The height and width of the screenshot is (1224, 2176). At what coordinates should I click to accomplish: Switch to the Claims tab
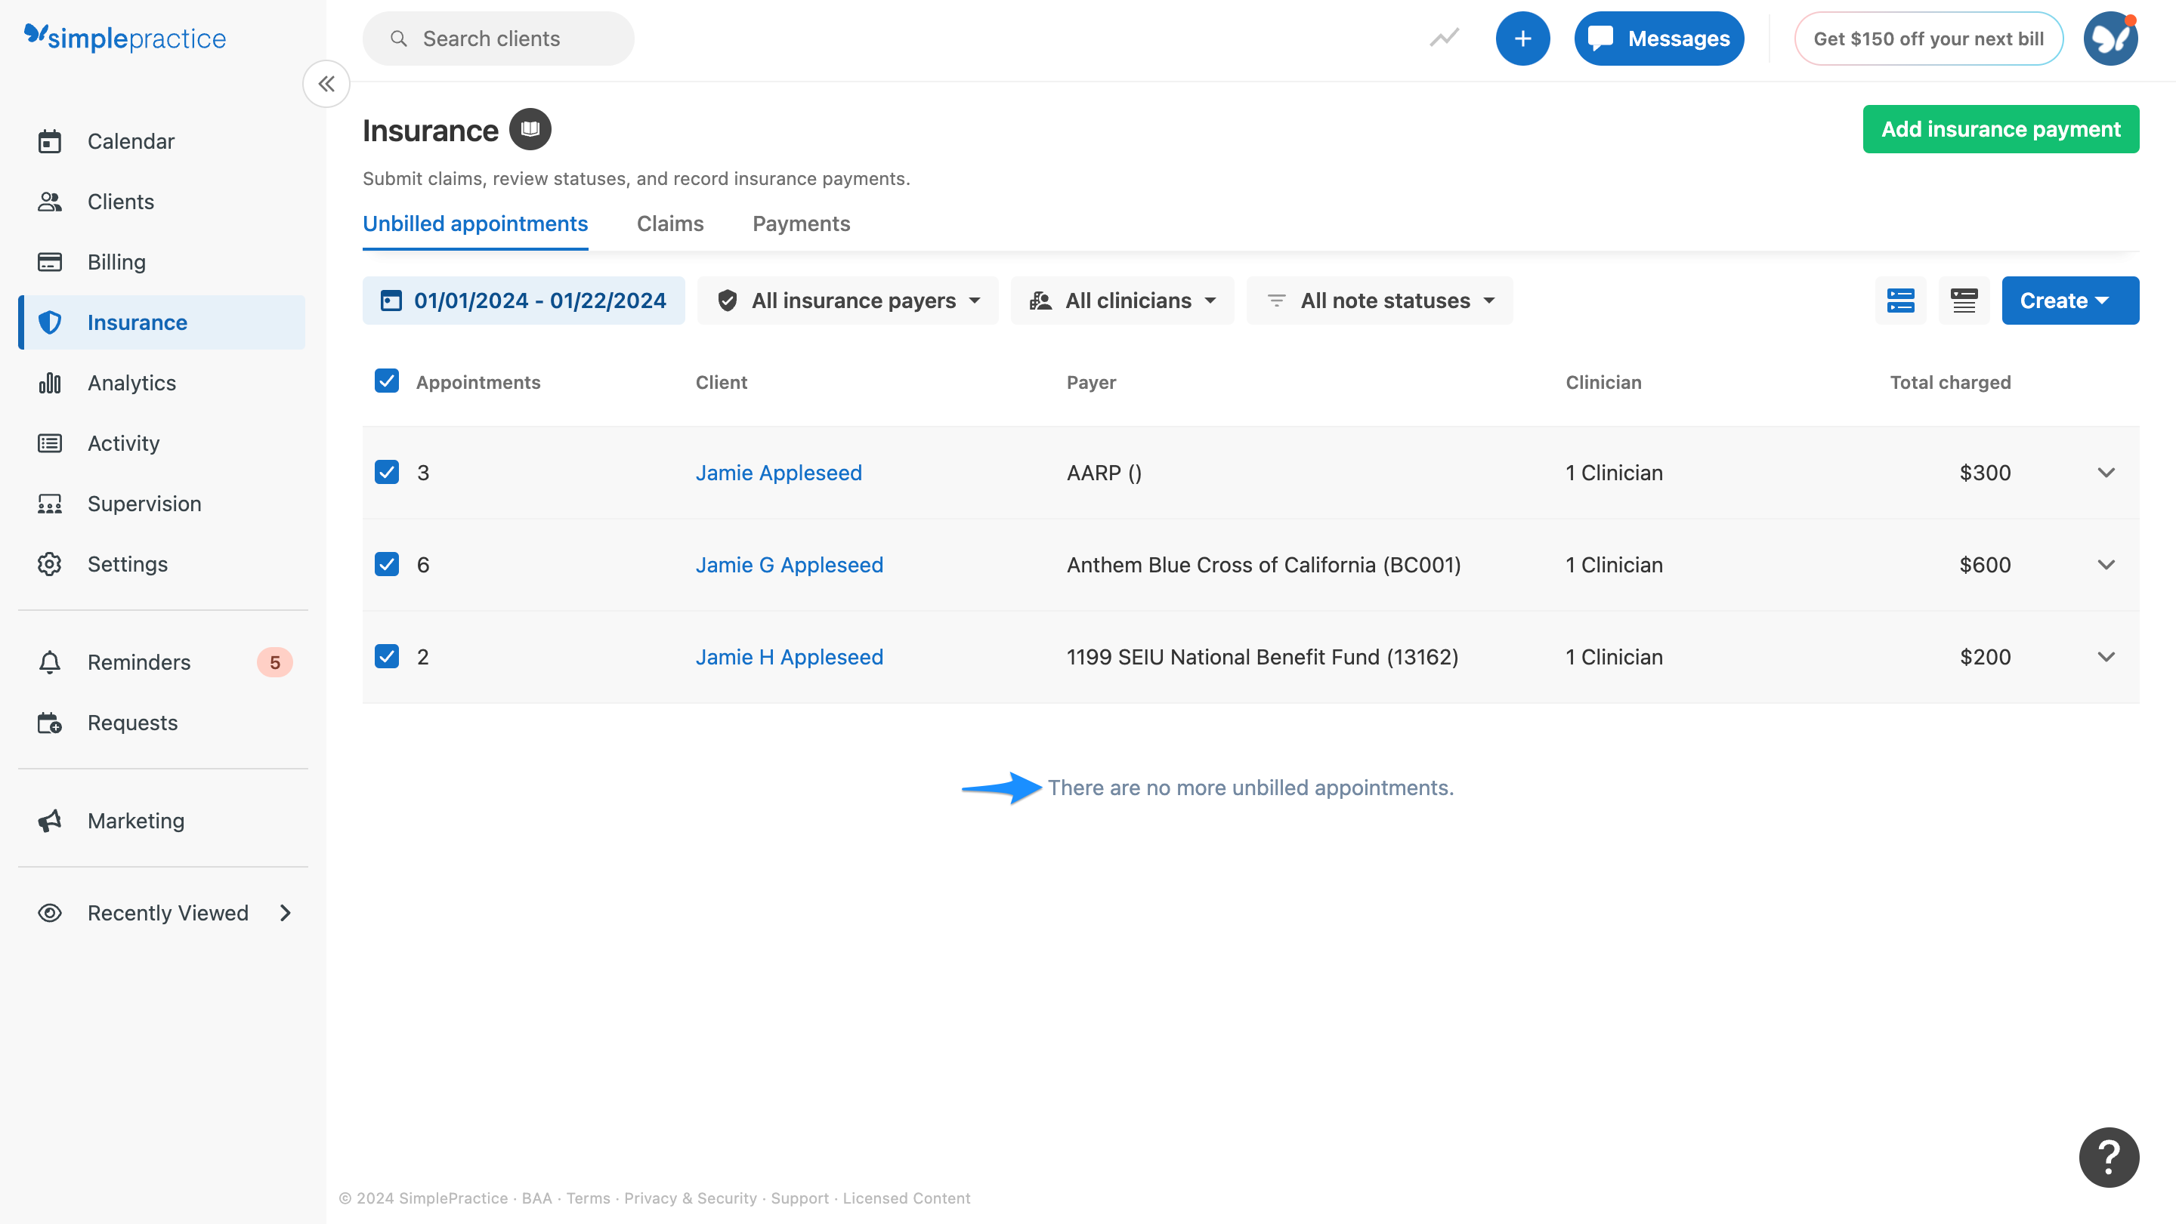670,224
